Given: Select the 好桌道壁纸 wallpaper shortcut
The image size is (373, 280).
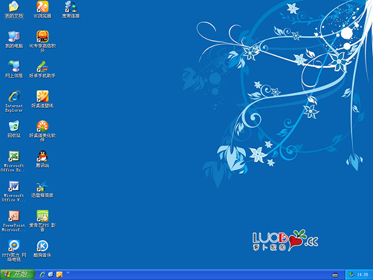Looking at the screenshot, I should pyautogui.click(x=43, y=96).
